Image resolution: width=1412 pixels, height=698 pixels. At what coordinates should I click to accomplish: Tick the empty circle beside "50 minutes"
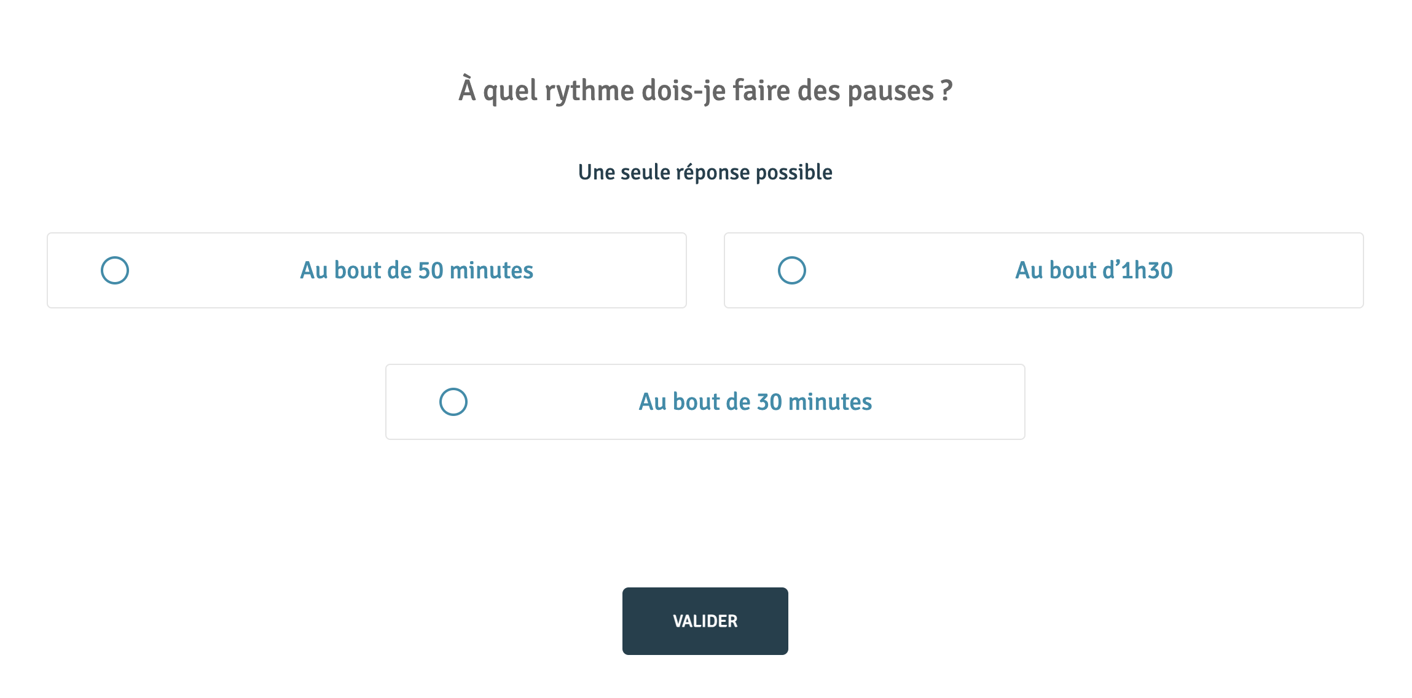point(115,270)
